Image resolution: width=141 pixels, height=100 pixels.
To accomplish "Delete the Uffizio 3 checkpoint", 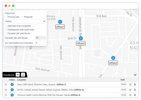I will click(x=135, y=95).
